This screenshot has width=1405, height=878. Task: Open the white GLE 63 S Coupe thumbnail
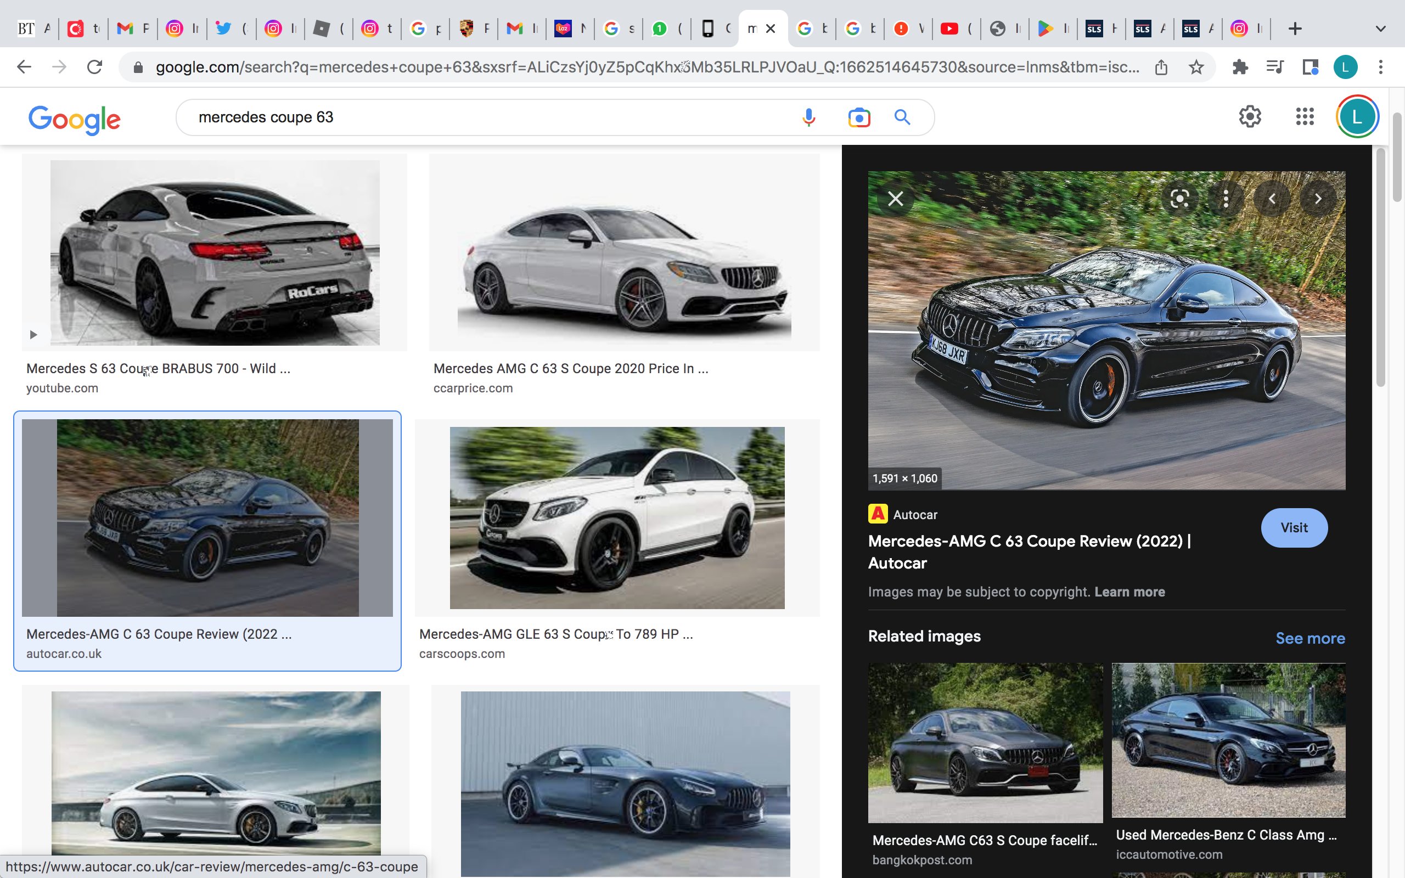tap(617, 517)
